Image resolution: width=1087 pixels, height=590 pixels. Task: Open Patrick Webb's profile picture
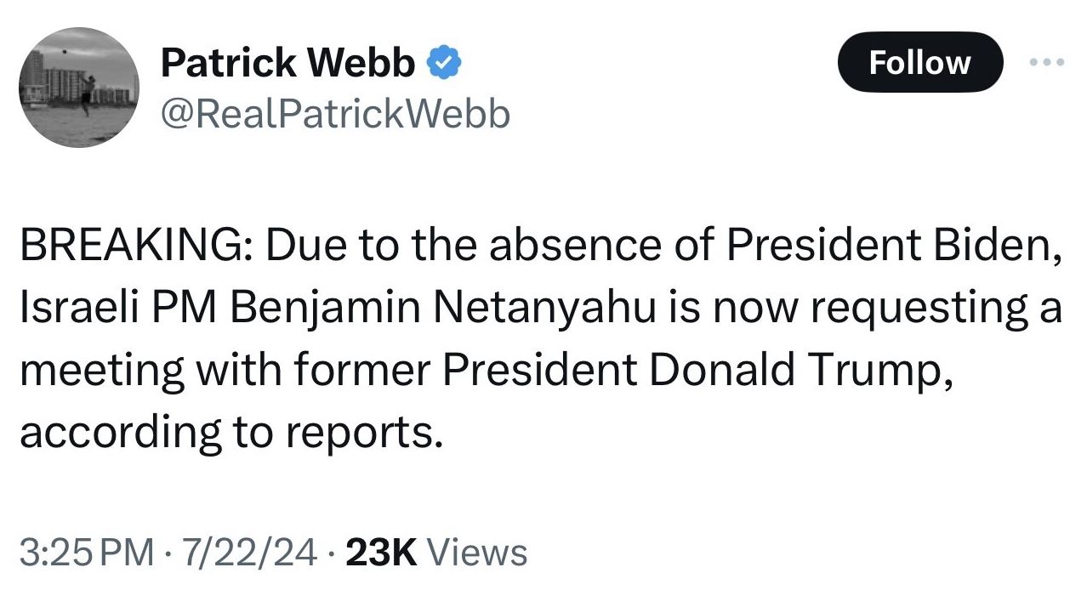click(x=79, y=88)
